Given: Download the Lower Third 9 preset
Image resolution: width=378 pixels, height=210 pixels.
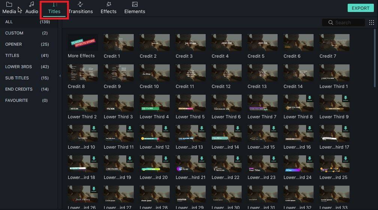Looking at the screenshot, I should coord(345,98).
